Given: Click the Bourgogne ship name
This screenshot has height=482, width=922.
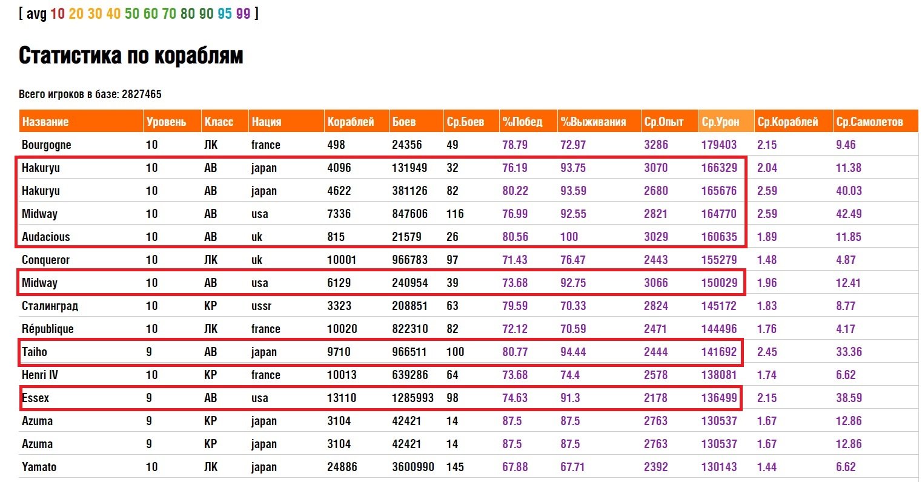Looking at the screenshot, I should pos(47,145).
